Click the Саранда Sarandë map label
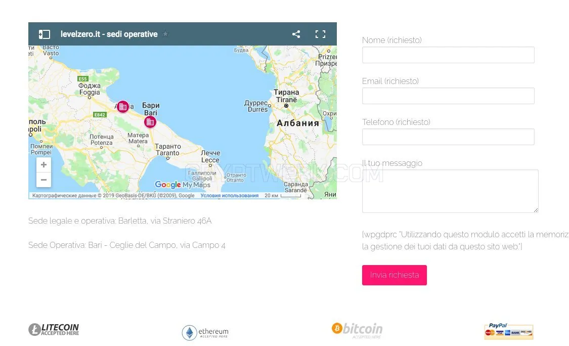The height and width of the screenshot is (346, 569). 296,187
